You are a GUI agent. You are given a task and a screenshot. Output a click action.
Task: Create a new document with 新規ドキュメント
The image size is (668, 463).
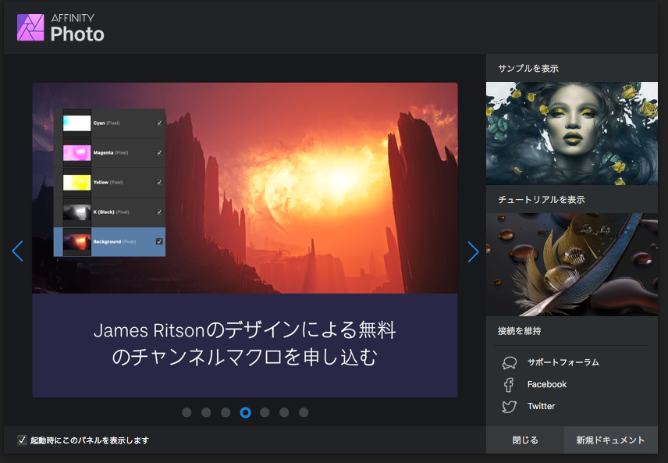pyautogui.click(x=610, y=440)
